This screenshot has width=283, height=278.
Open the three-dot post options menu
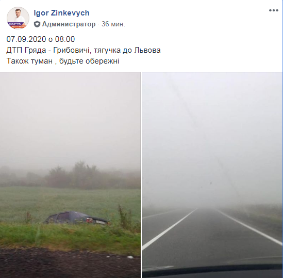pos(273,10)
